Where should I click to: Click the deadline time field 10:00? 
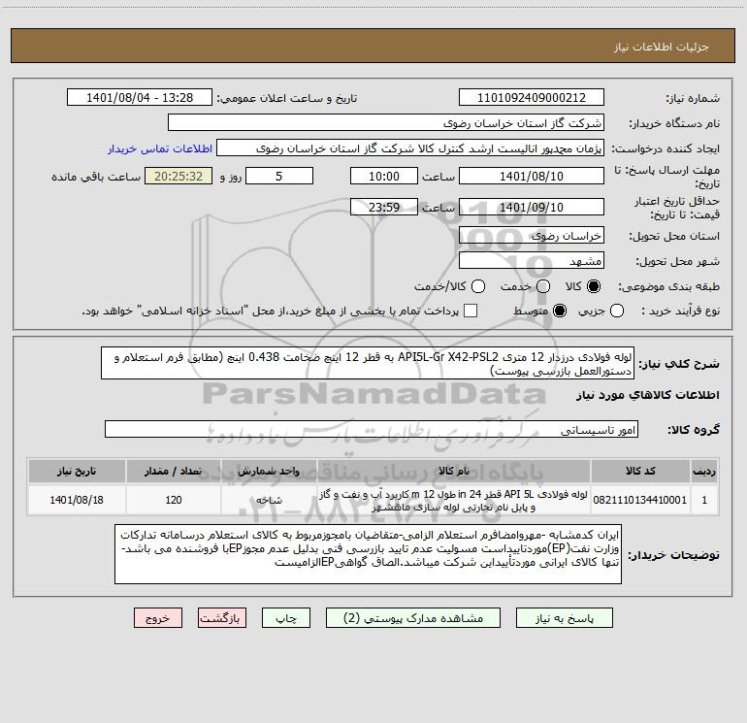[384, 176]
